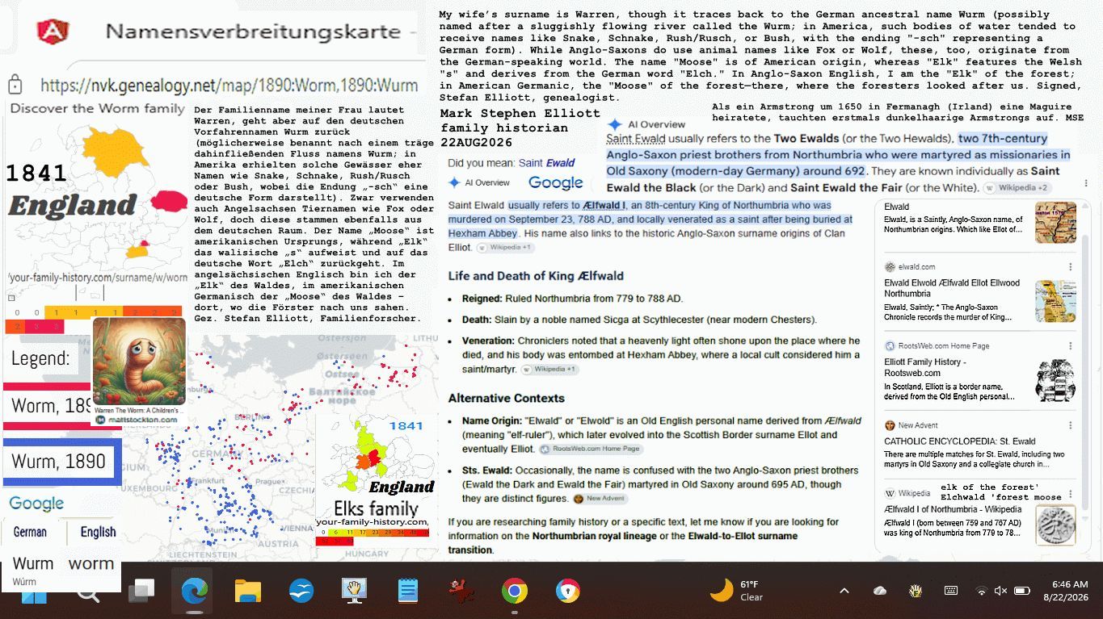Click the RootsWeb.com Home Page globe favicon in sources

click(x=890, y=346)
